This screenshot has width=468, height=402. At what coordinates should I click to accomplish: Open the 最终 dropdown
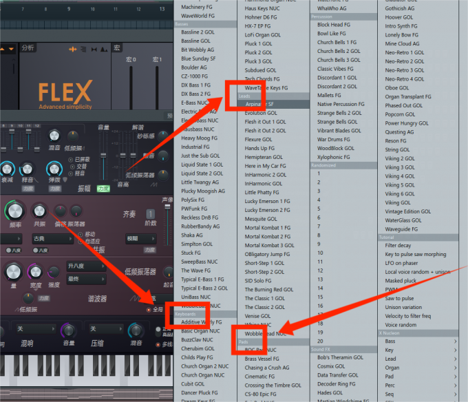click(86, 279)
